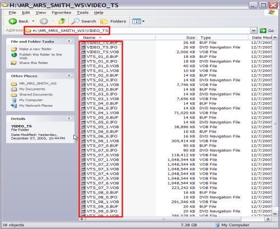Screen dimensions: 280x229
Task: Click the scroll down arrow of file list
Action: (x=275, y=214)
